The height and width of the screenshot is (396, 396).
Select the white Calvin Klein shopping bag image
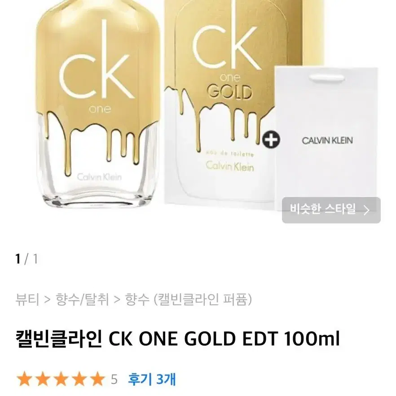click(326, 136)
